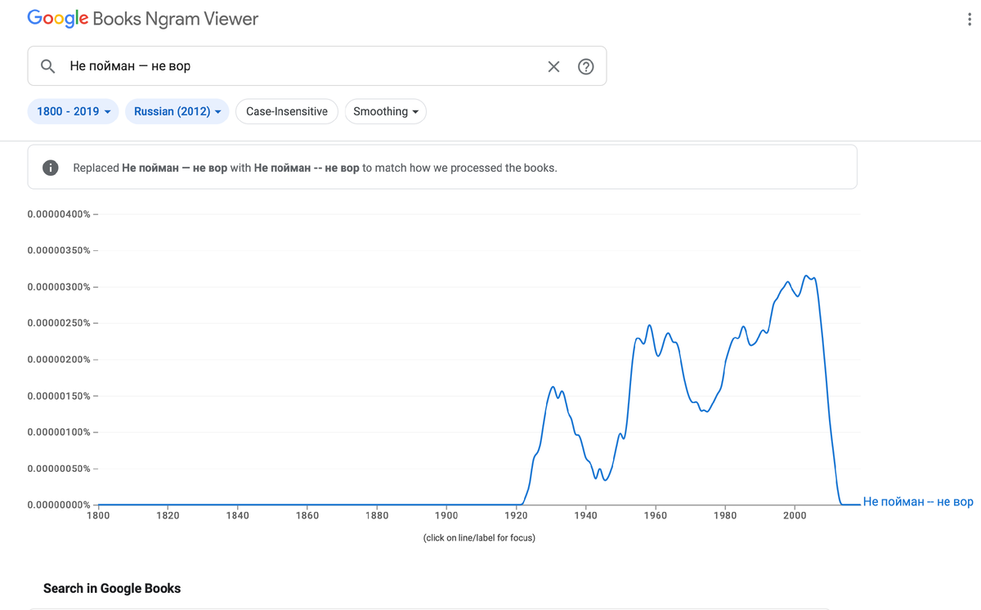Image resolution: width=981 pixels, height=610 pixels.
Task: Toggle the Case-Insensitive option
Action: tap(287, 111)
